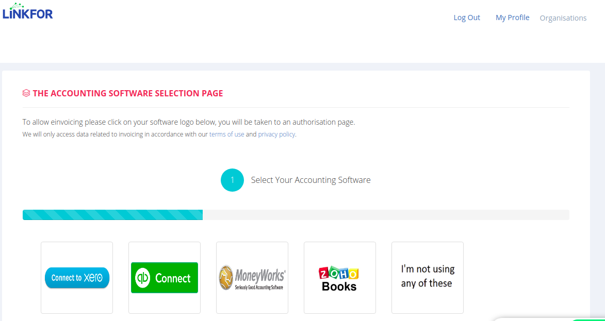Select the QuickBooks Connect logo

[165, 278]
